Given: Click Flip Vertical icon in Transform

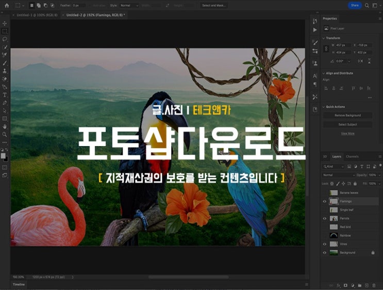Looking at the screenshot, I should (x=369, y=61).
